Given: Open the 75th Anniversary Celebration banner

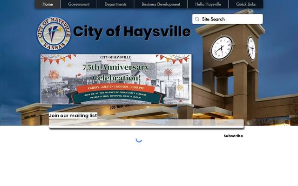Looking at the screenshot, I should pos(116,79).
